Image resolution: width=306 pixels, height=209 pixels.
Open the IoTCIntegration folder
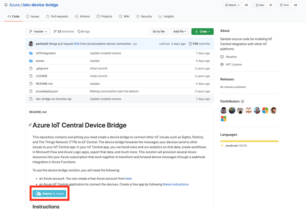(46, 53)
